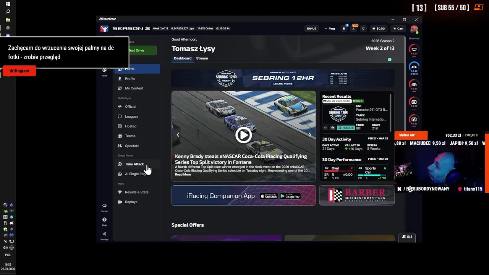The image size is (489, 275).
Task: Play the Kenny Brady news video
Action: (x=243, y=135)
